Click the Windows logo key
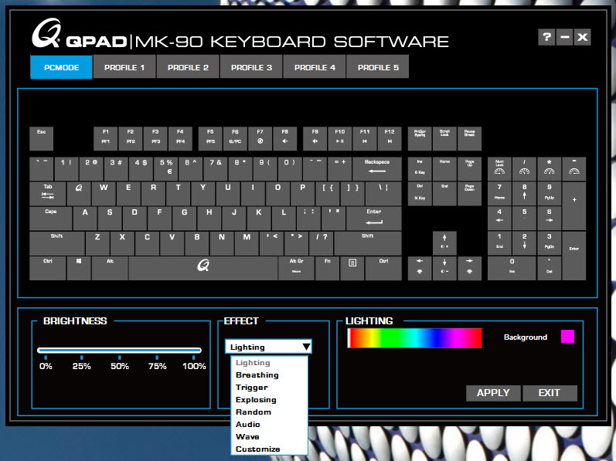 [79, 268]
